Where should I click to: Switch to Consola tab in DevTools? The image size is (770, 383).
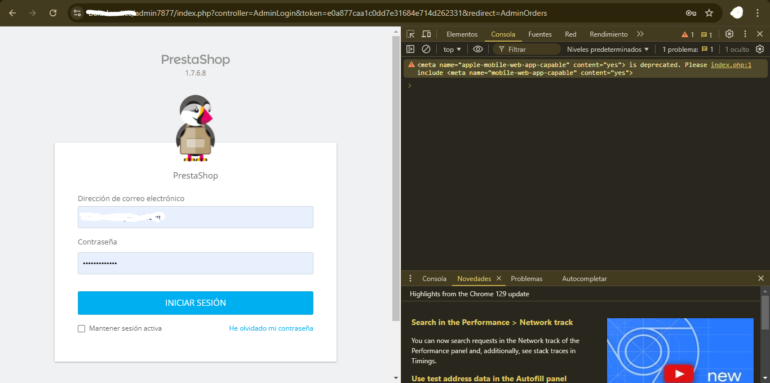(503, 34)
